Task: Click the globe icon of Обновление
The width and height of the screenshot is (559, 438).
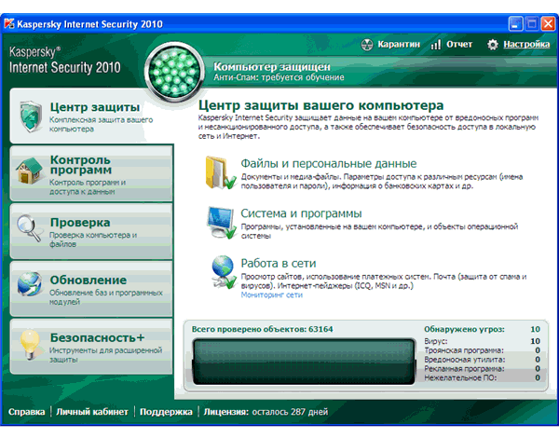Action: [29, 284]
